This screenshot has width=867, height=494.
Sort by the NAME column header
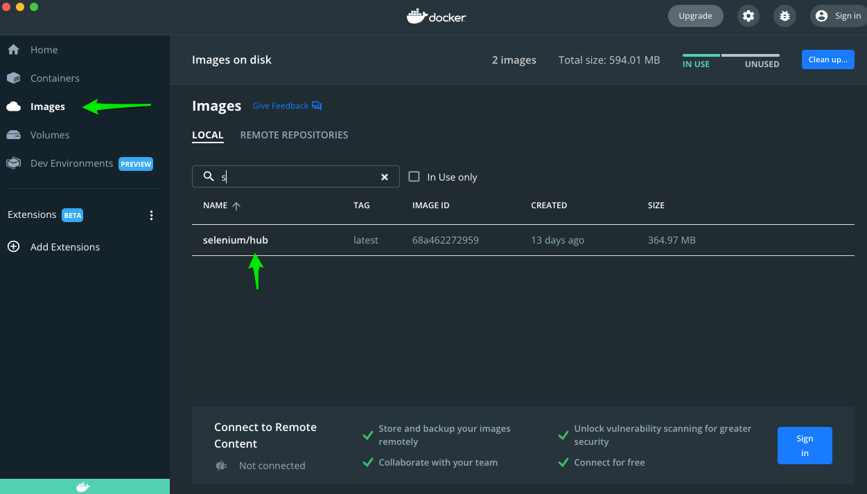click(x=216, y=205)
